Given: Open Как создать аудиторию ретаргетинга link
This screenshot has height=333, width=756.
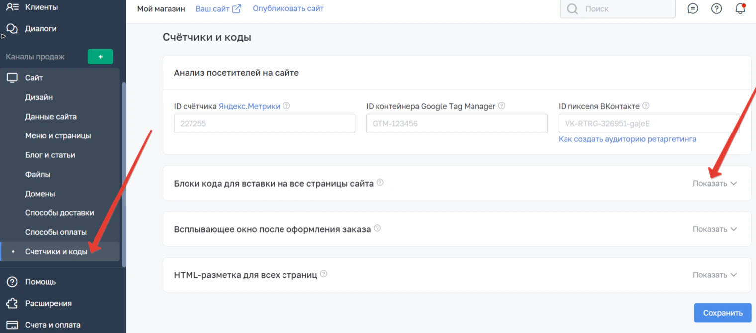Looking at the screenshot, I should [x=627, y=139].
